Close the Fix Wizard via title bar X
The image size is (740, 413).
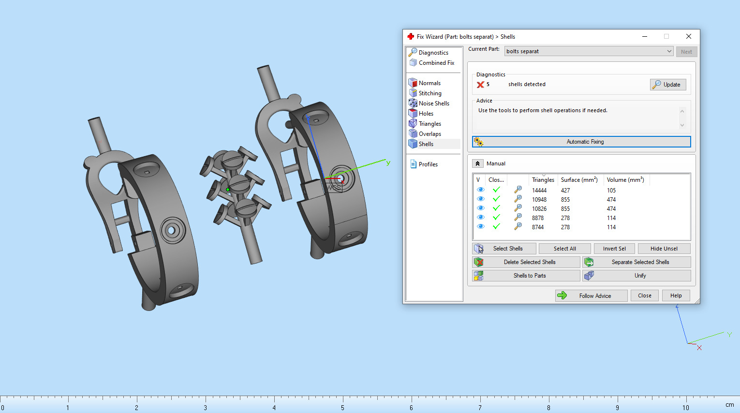[689, 36]
